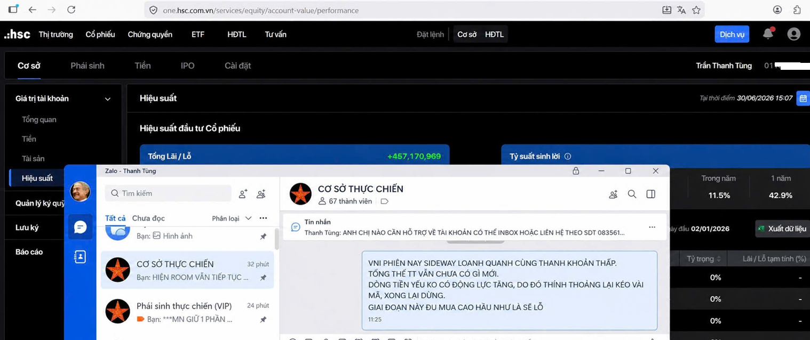This screenshot has height=340, width=810.
Task: Click the Zalo chat list scrollbar
Action: coord(276,239)
